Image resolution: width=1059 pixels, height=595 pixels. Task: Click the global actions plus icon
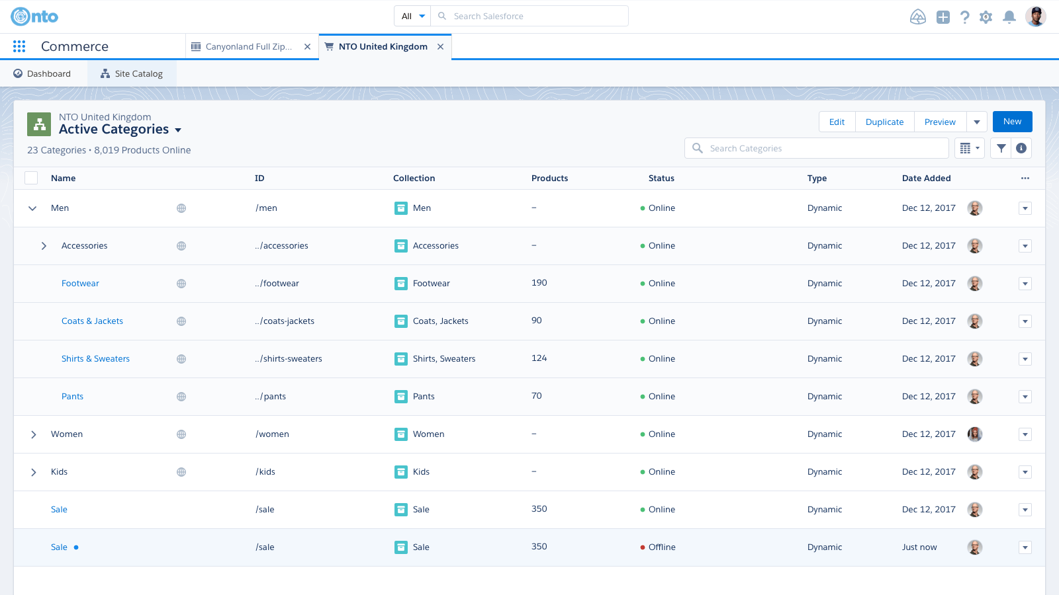(943, 17)
